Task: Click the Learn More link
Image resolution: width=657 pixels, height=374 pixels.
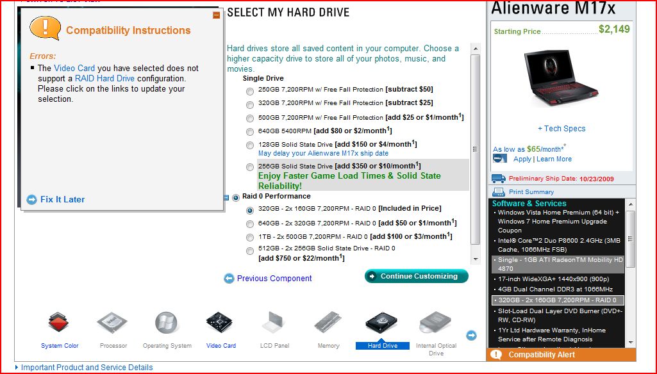Action: [554, 159]
